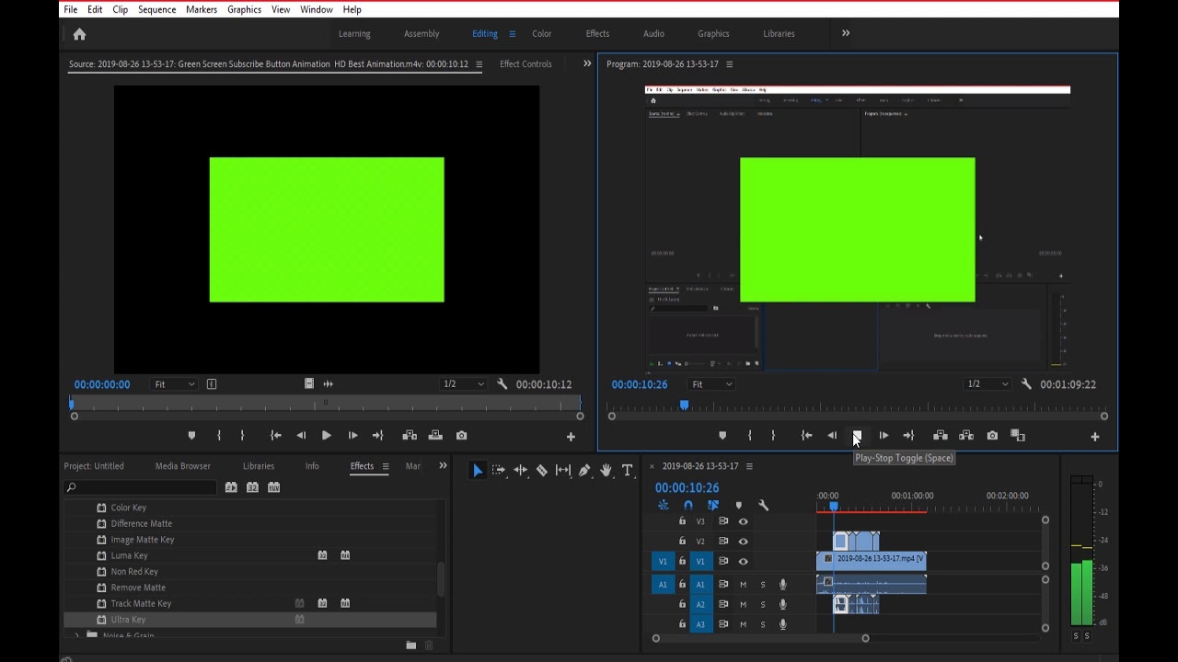Show more project panel tabs chevron

443,466
